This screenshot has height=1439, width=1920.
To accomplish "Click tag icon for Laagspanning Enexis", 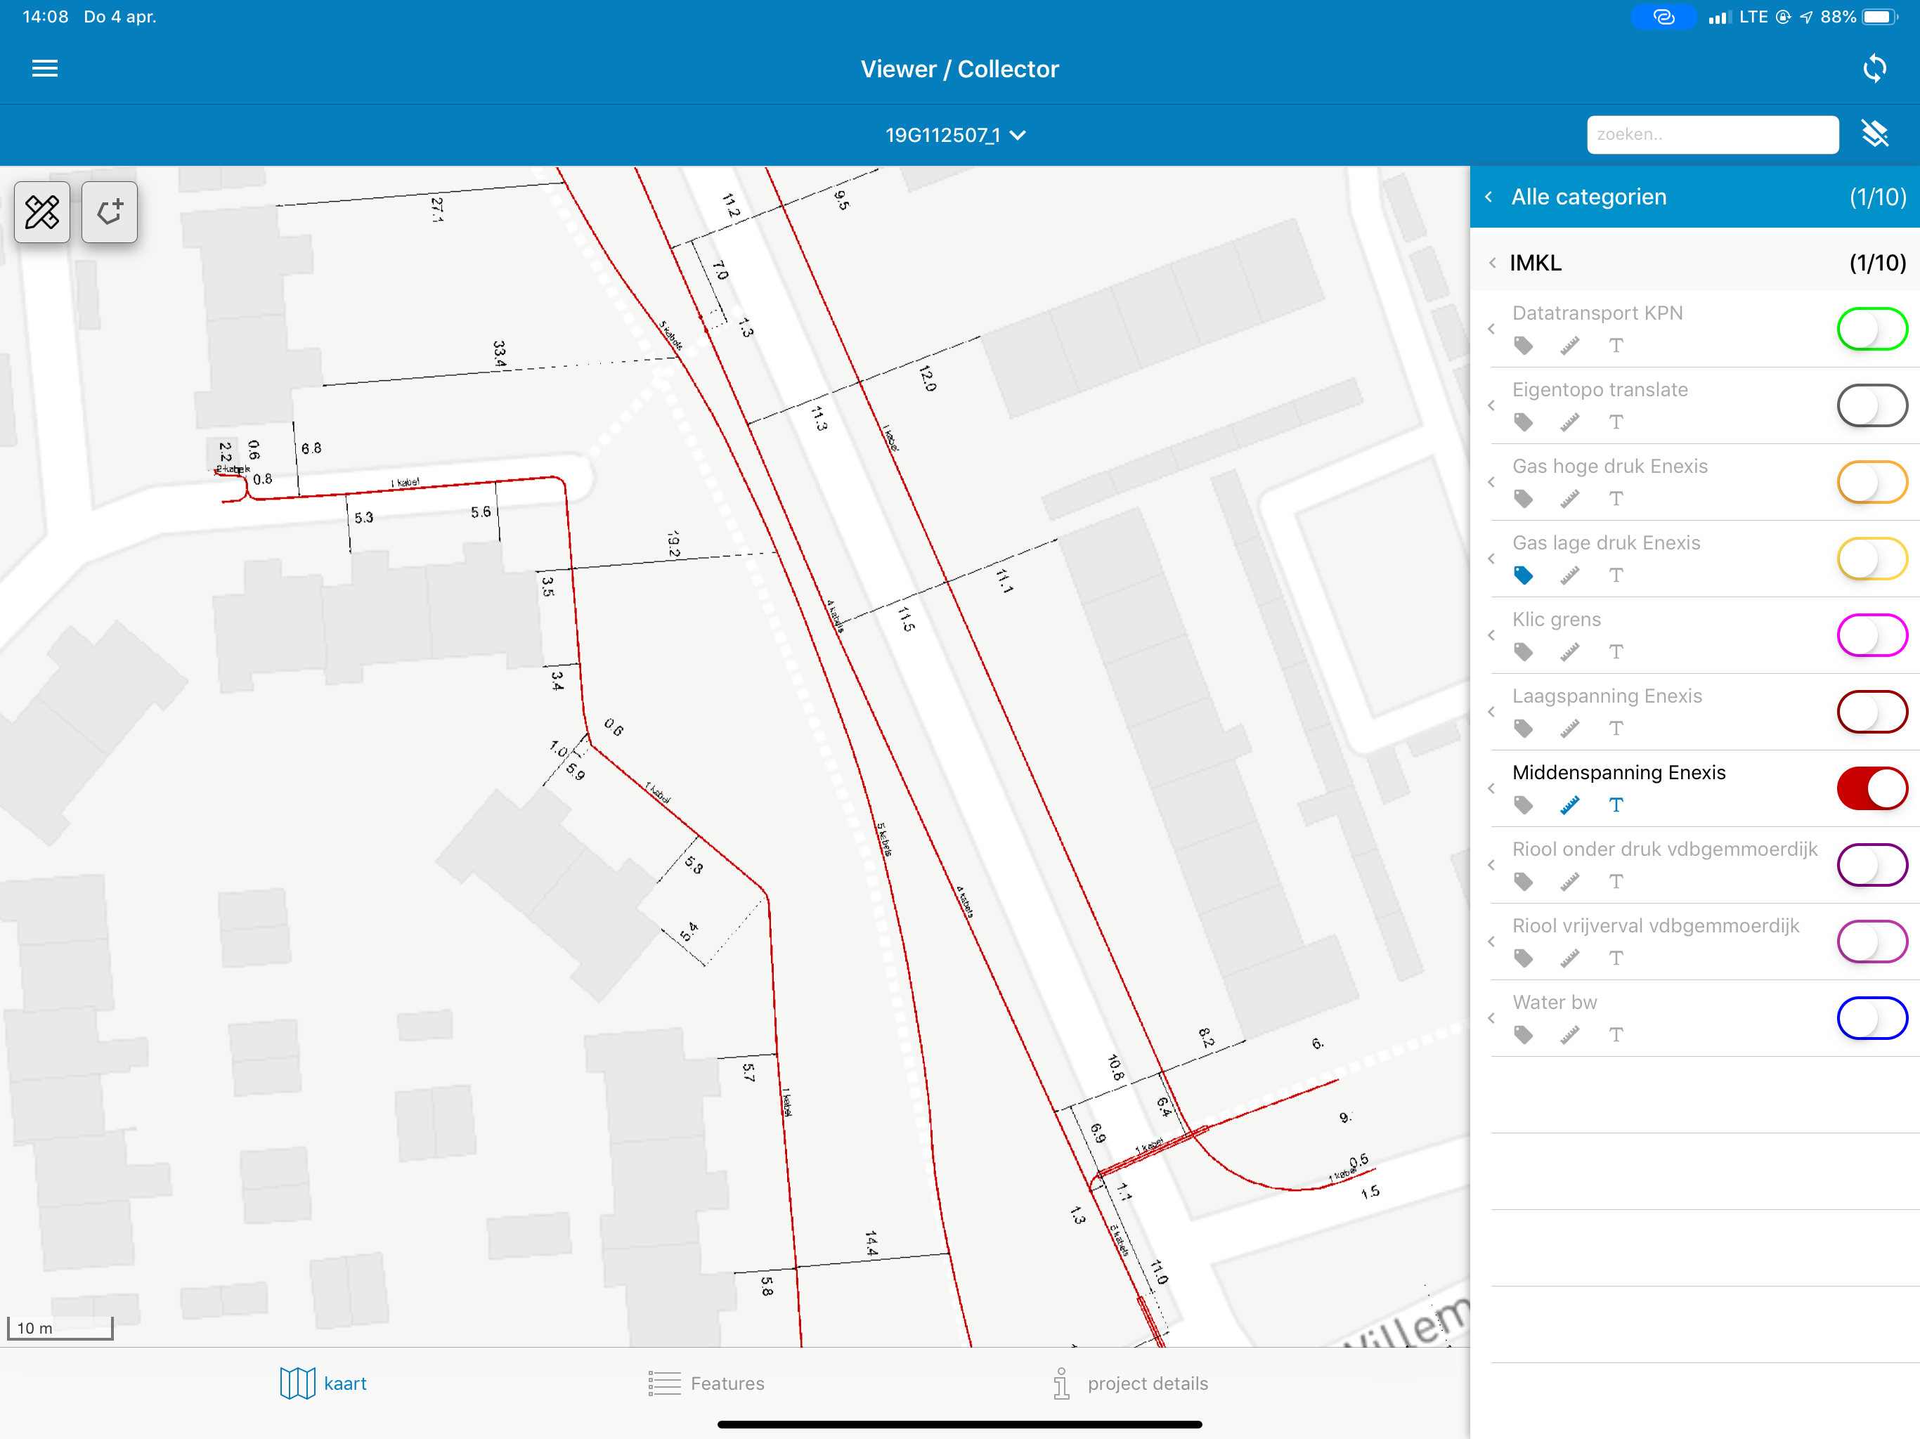I will click(1524, 729).
